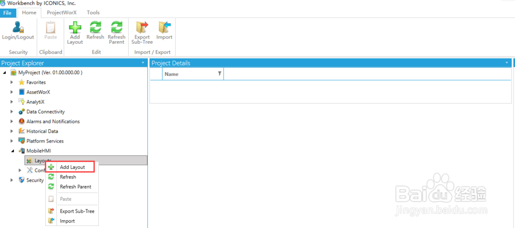
Task: Click the Refresh ribbon icon
Action: tap(95, 27)
